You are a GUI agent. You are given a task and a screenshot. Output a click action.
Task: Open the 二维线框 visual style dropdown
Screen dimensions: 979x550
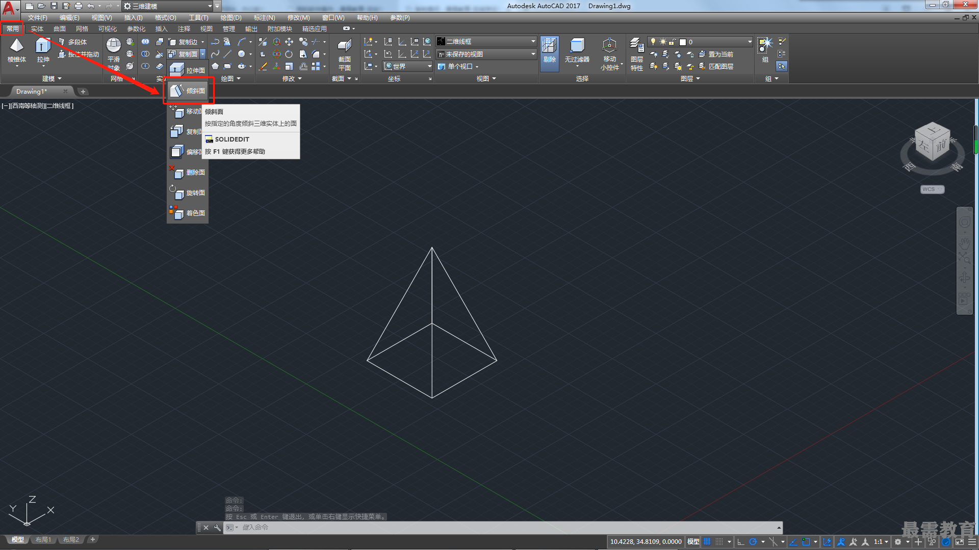pos(486,41)
